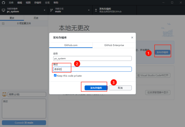The image size is (185, 127).
Task: Open the 分支 menu
Action: (47, 3)
